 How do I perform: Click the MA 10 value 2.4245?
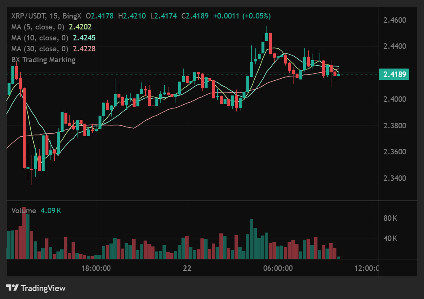pos(84,38)
